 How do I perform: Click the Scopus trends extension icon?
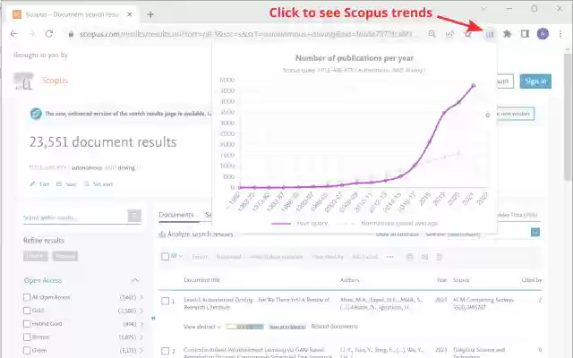tap(490, 34)
